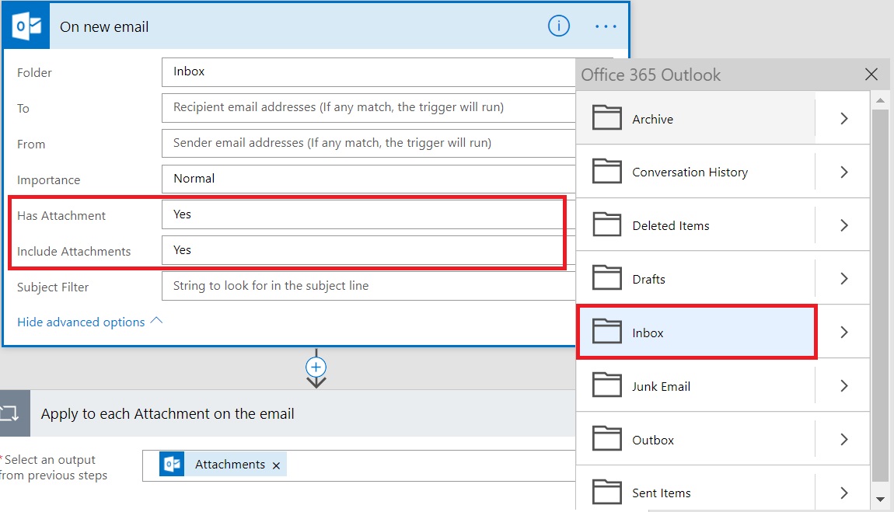Click the From sender addresses field
Image resolution: width=894 pixels, height=512 pixels.
368,144
